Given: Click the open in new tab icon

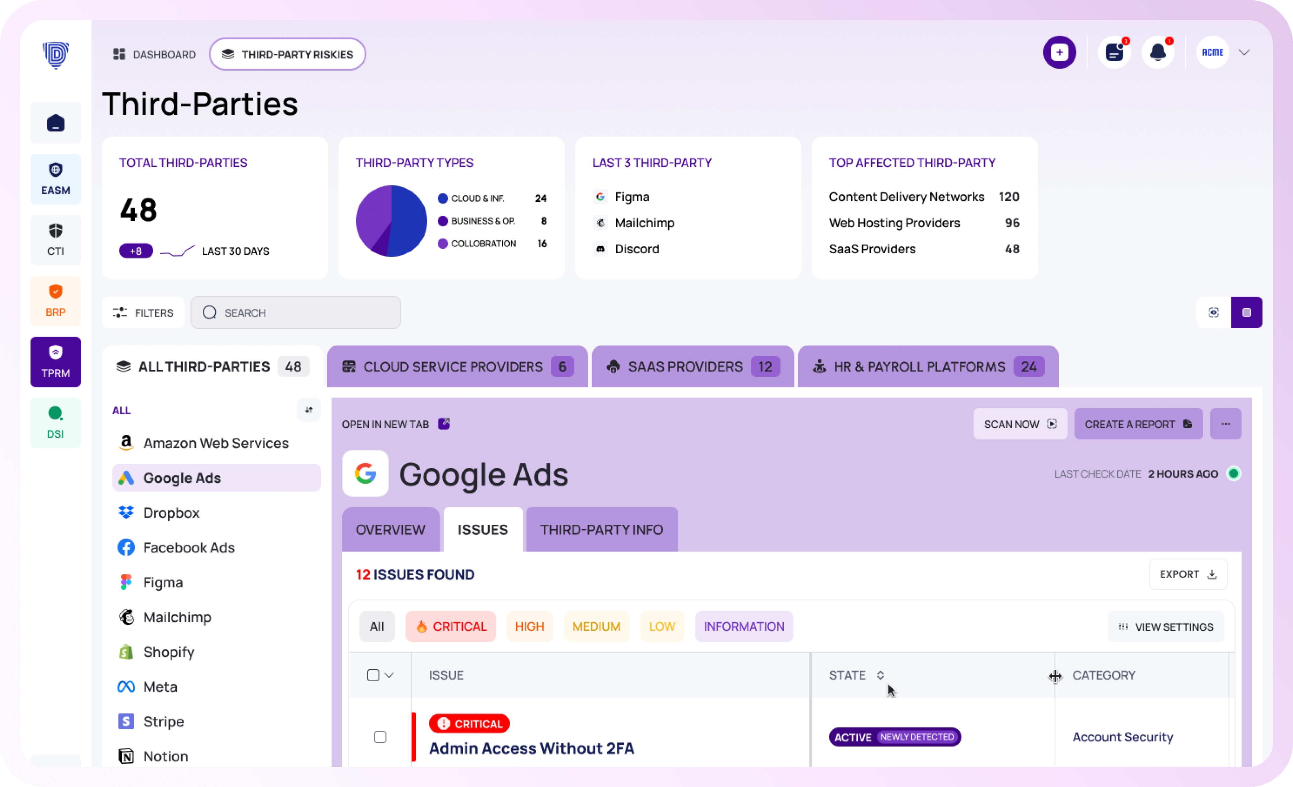Looking at the screenshot, I should (444, 423).
